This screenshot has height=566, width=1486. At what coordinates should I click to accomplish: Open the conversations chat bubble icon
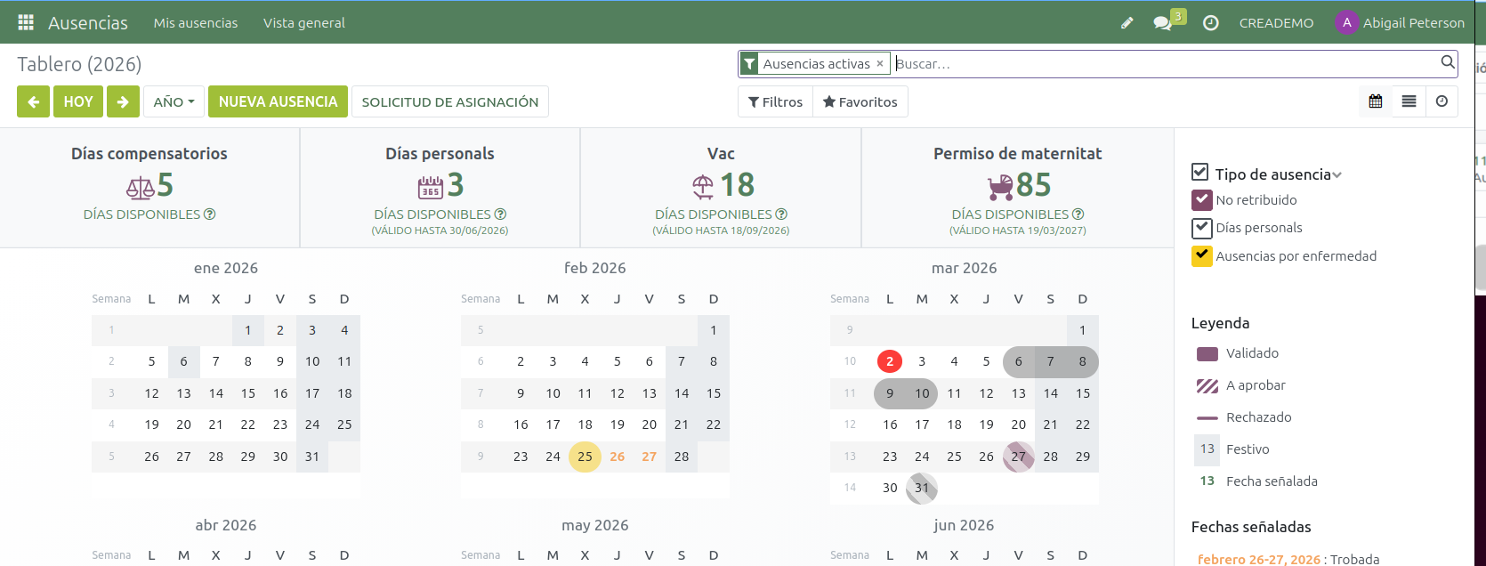click(1163, 23)
